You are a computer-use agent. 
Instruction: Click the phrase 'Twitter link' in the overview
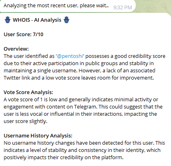coord(17,78)
